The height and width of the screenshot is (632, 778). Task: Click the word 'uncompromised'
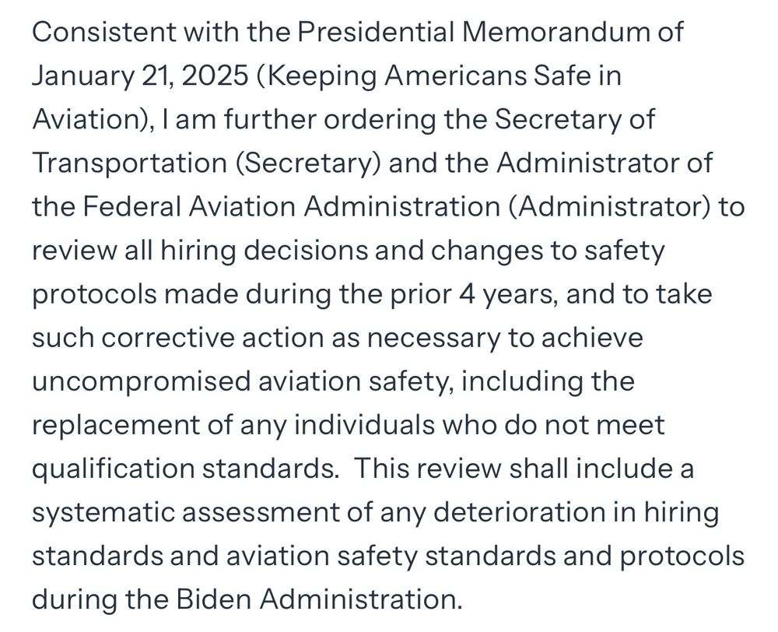pyautogui.click(x=142, y=382)
